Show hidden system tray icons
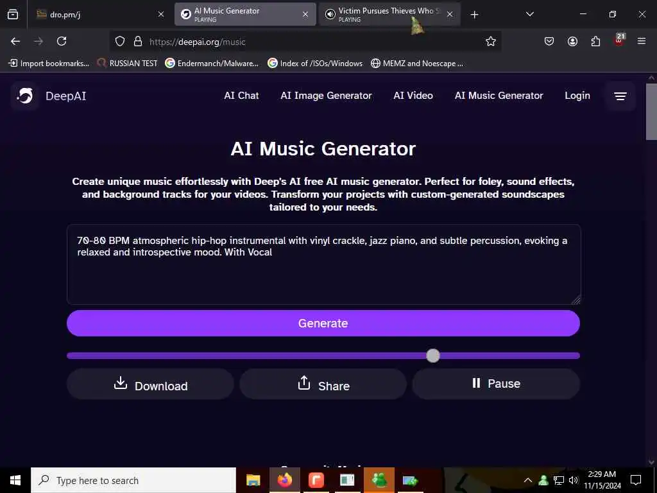Image resolution: width=657 pixels, height=493 pixels. (x=528, y=480)
